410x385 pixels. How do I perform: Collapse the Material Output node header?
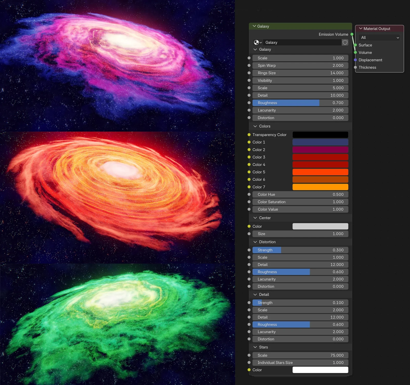(361, 28)
